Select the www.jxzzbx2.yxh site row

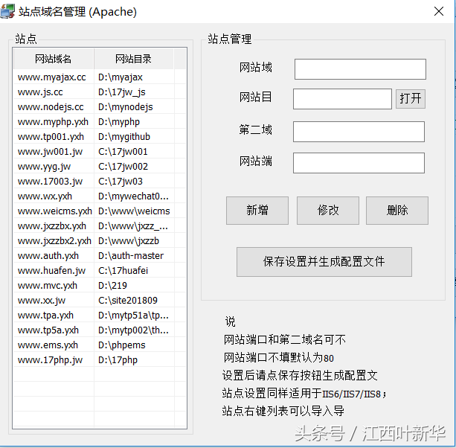(x=100, y=240)
